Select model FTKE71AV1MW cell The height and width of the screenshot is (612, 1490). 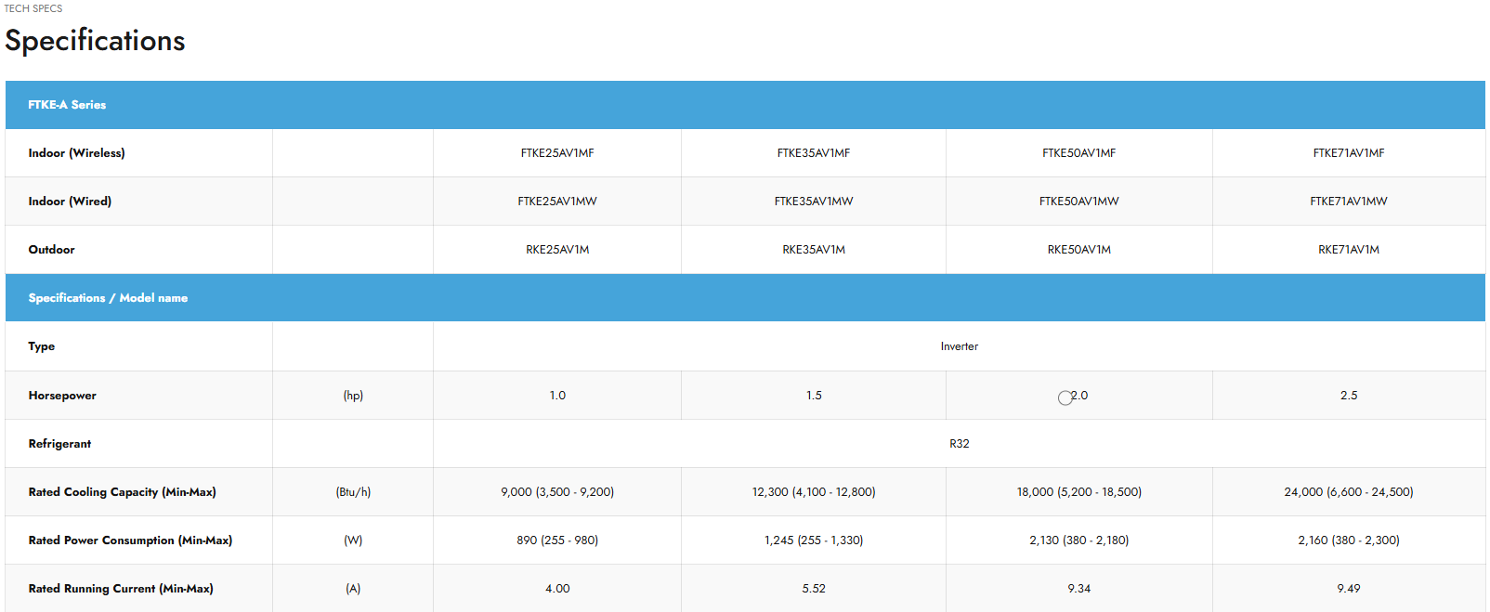[x=1349, y=202]
